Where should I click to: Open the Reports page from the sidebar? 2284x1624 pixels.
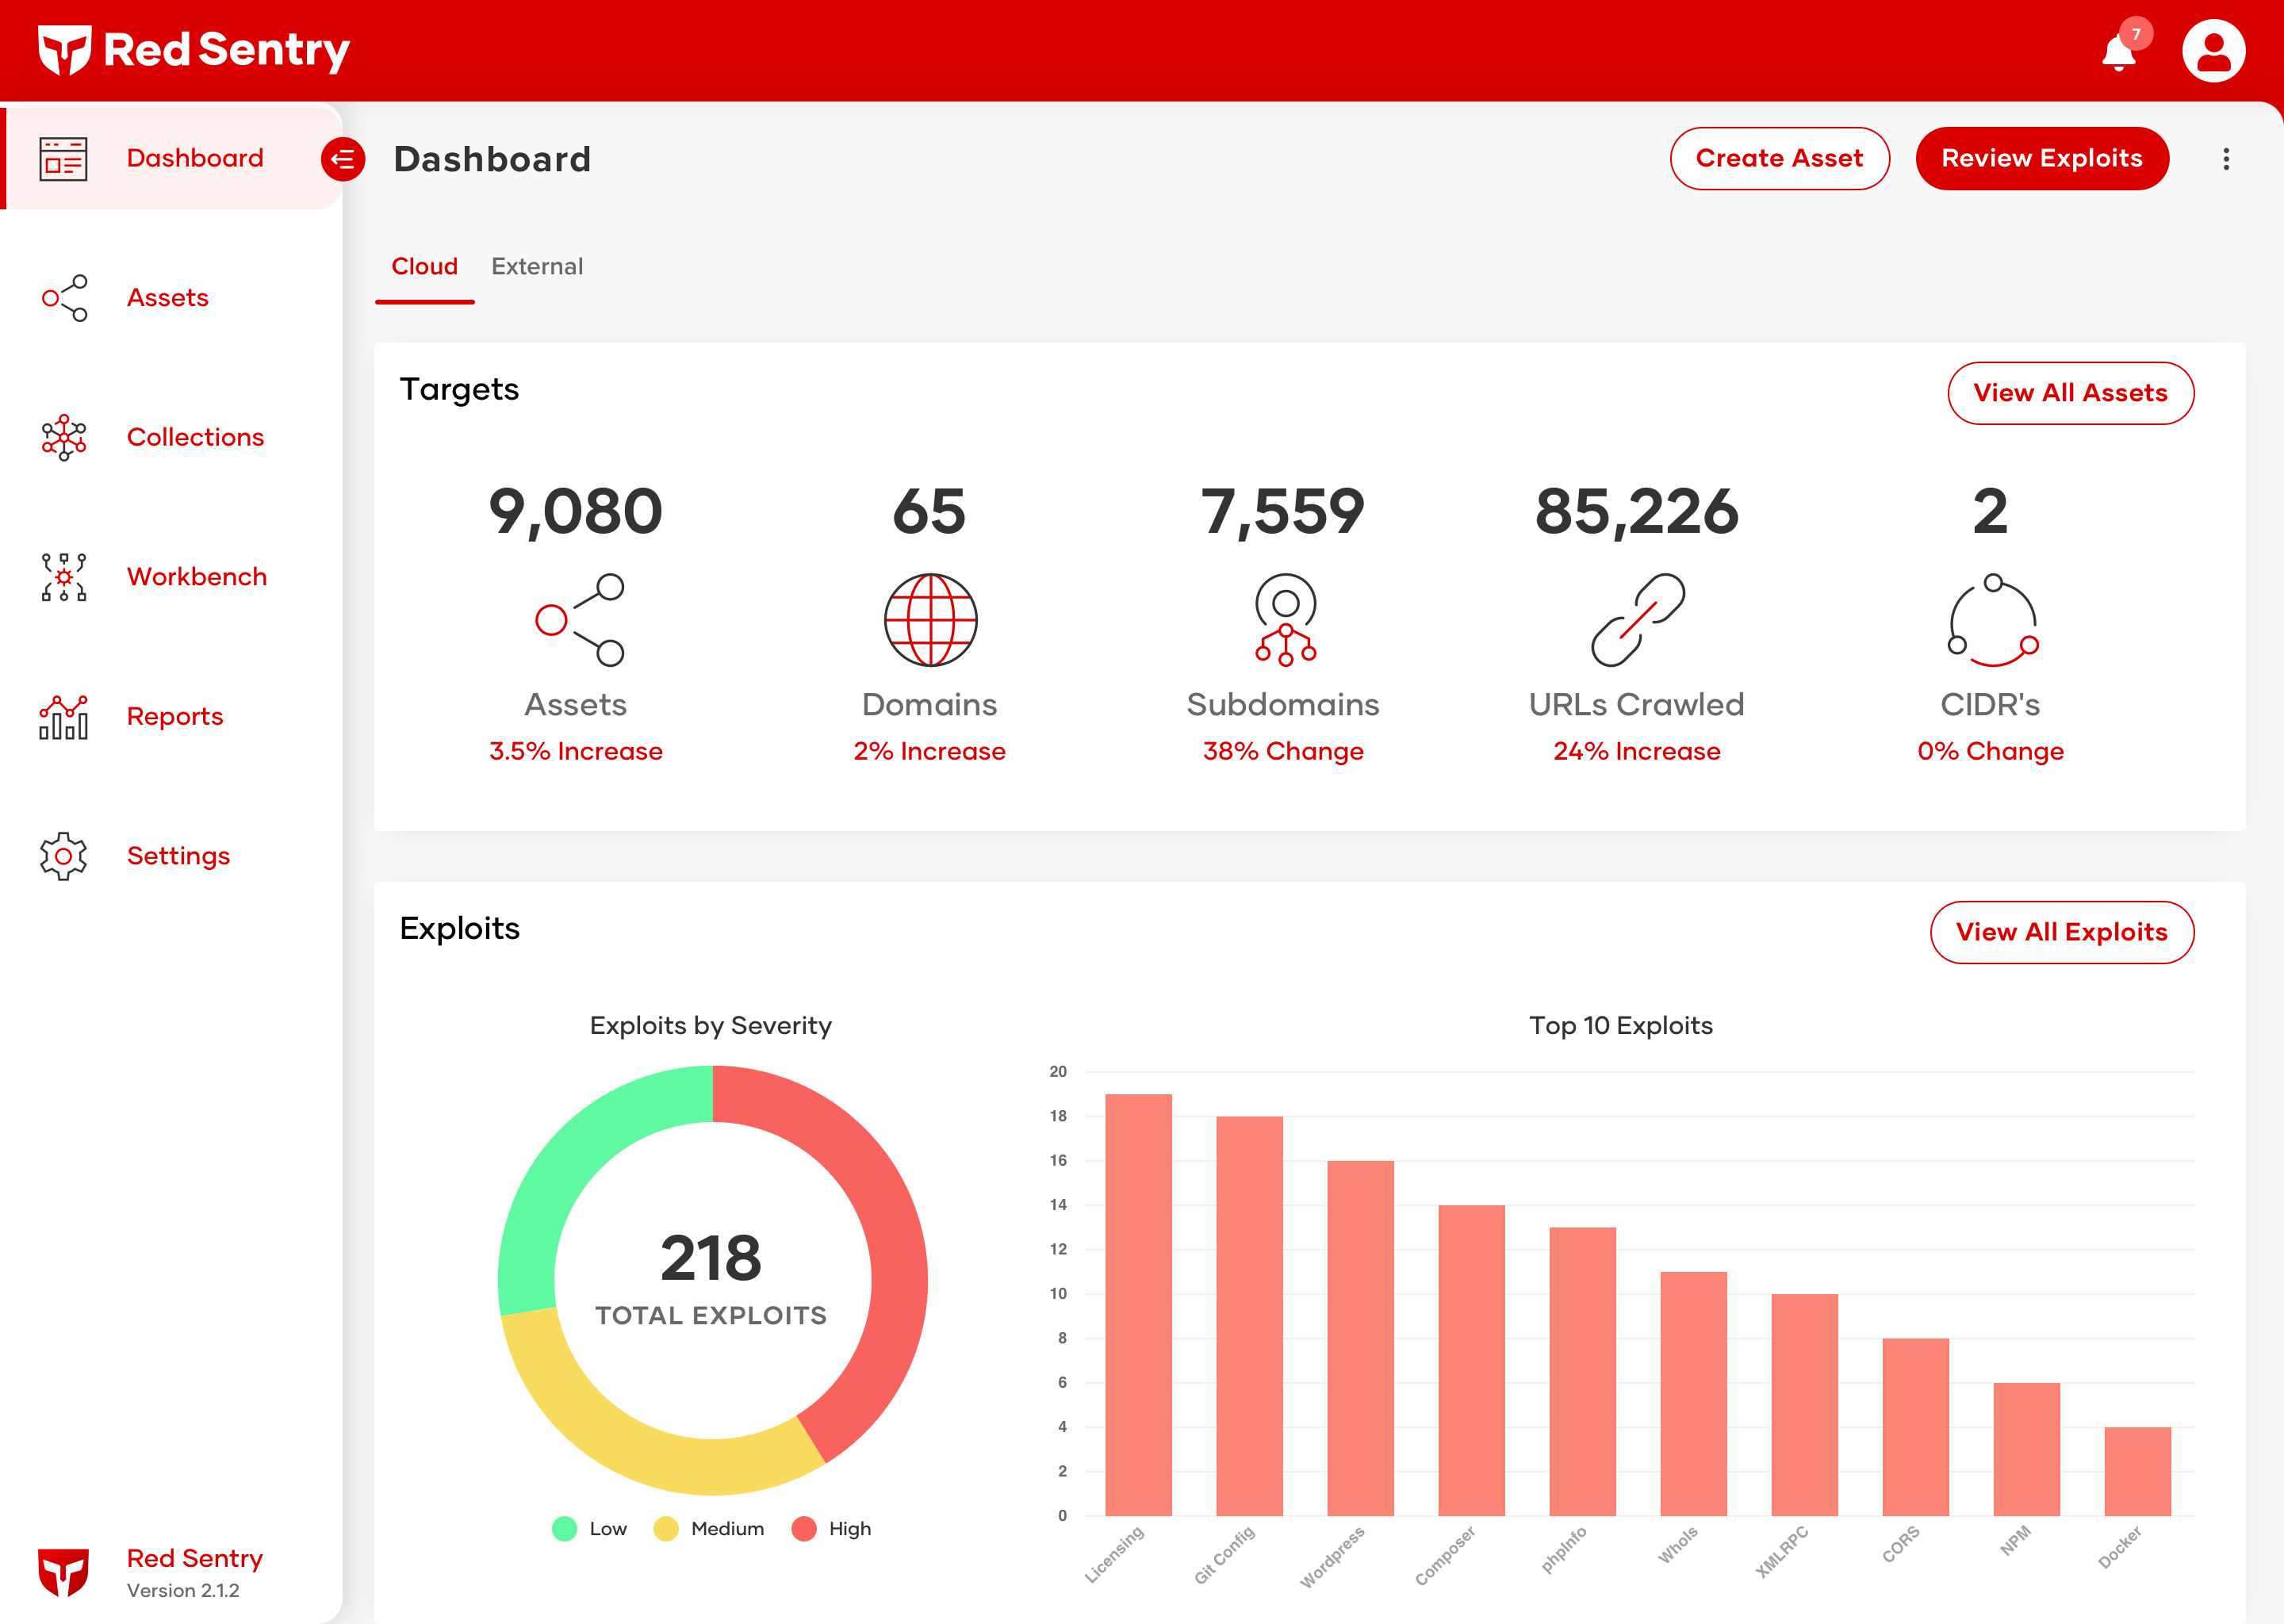pos(174,716)
